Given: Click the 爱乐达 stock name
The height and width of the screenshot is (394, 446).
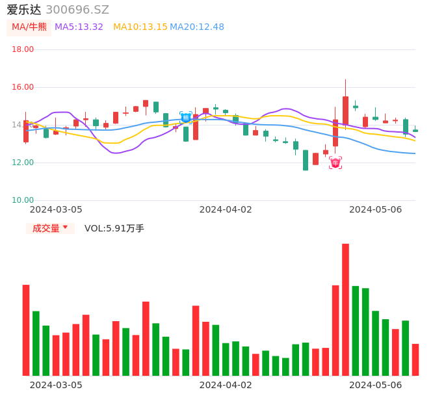Looking at the screenshot, I should coord(24,10).
